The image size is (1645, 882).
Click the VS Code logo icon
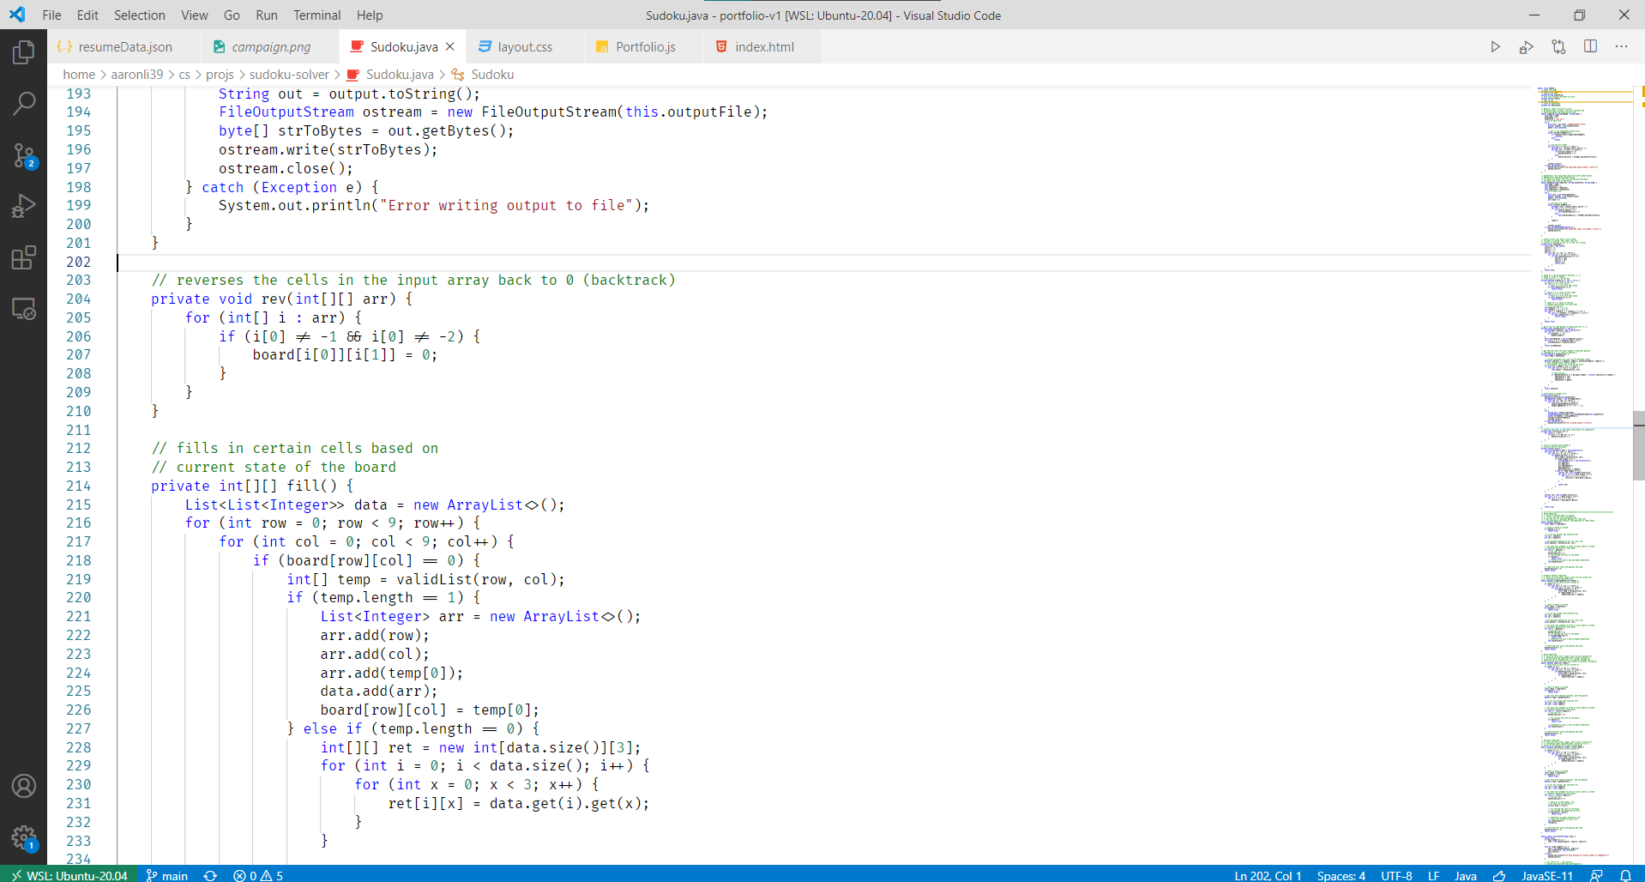pyautogui.click(x=17, y=15)
